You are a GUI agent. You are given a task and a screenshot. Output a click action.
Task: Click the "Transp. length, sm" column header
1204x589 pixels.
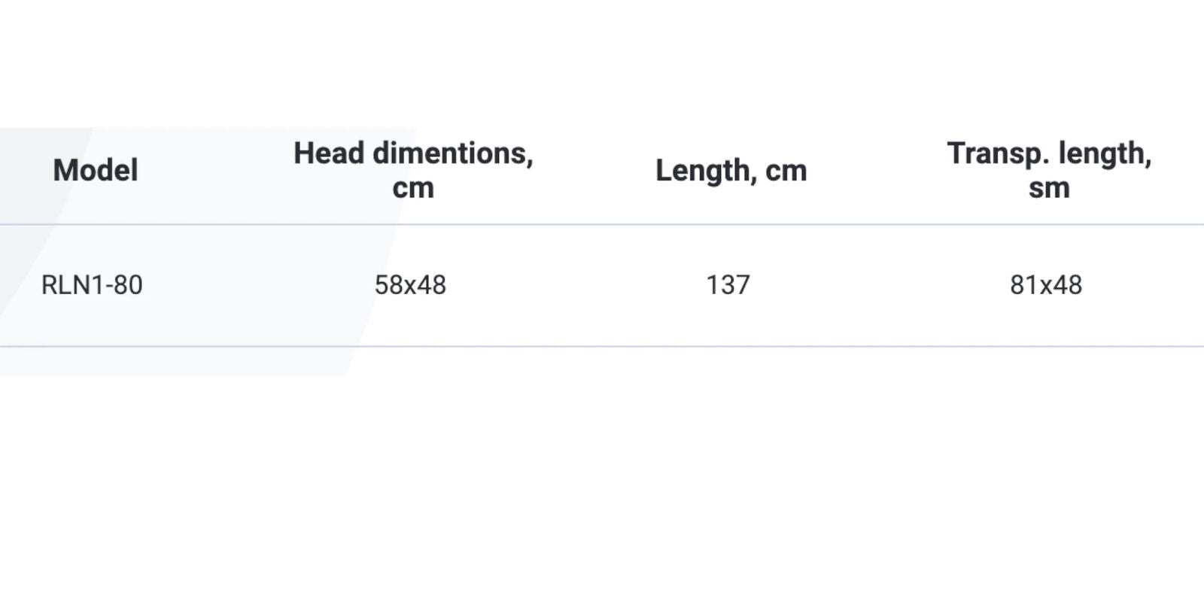1049,171
